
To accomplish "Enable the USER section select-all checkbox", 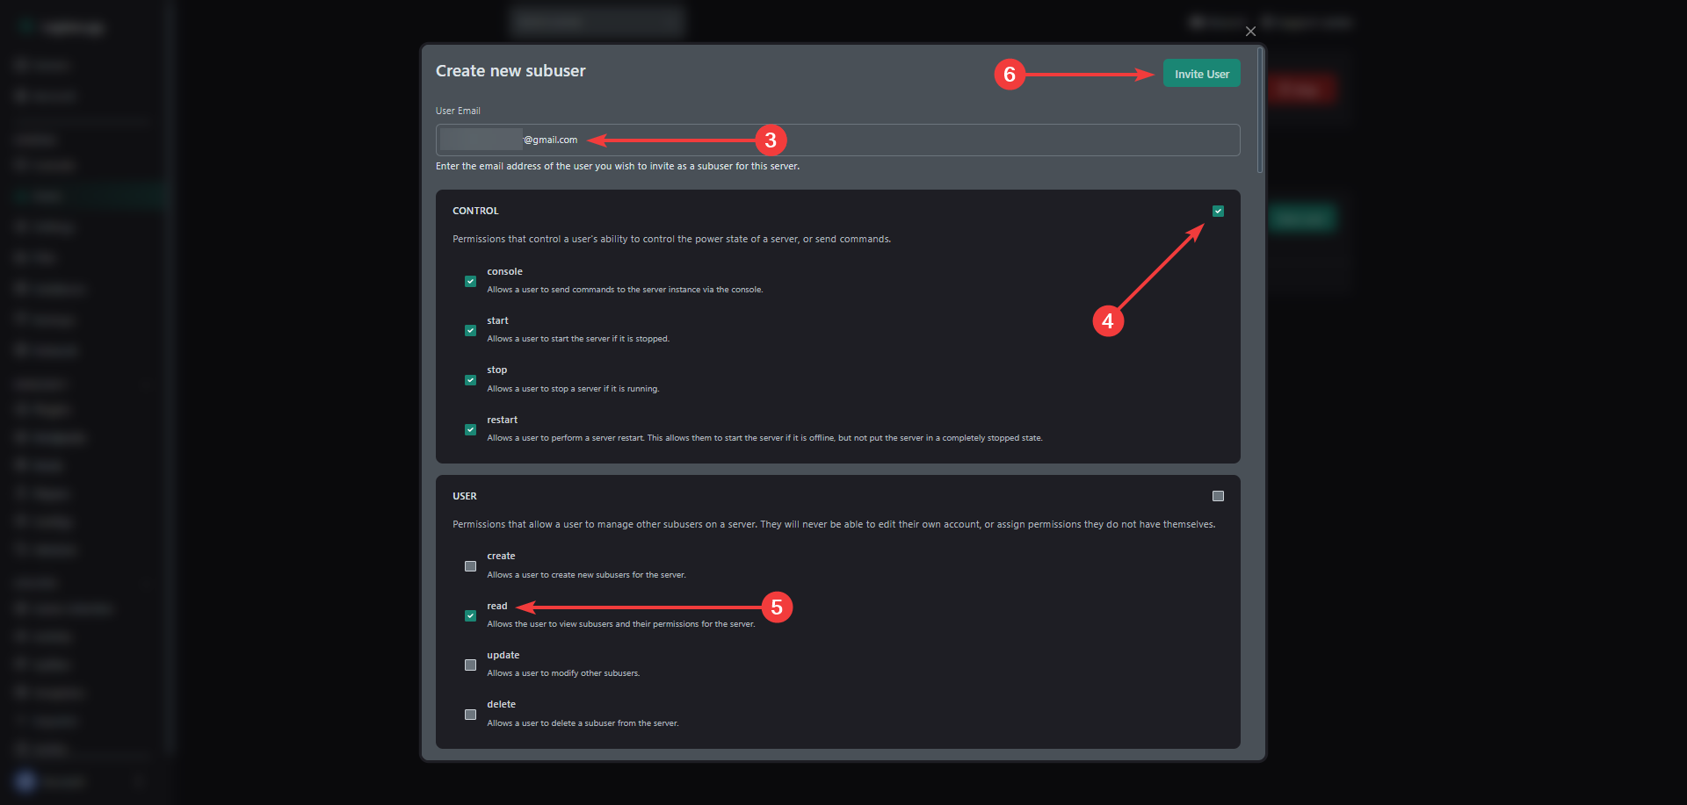I will [x=1218, y=495].
